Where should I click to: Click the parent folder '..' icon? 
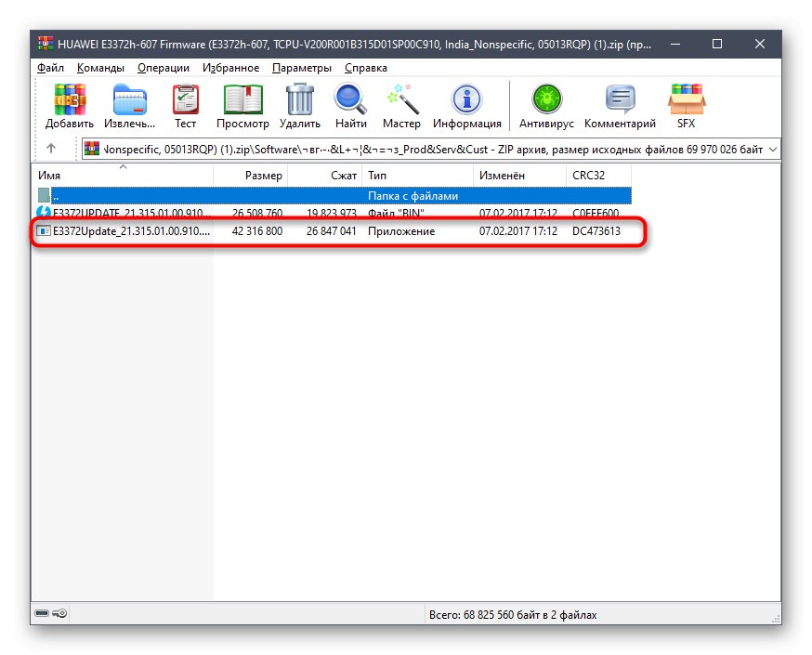(44, 196)
